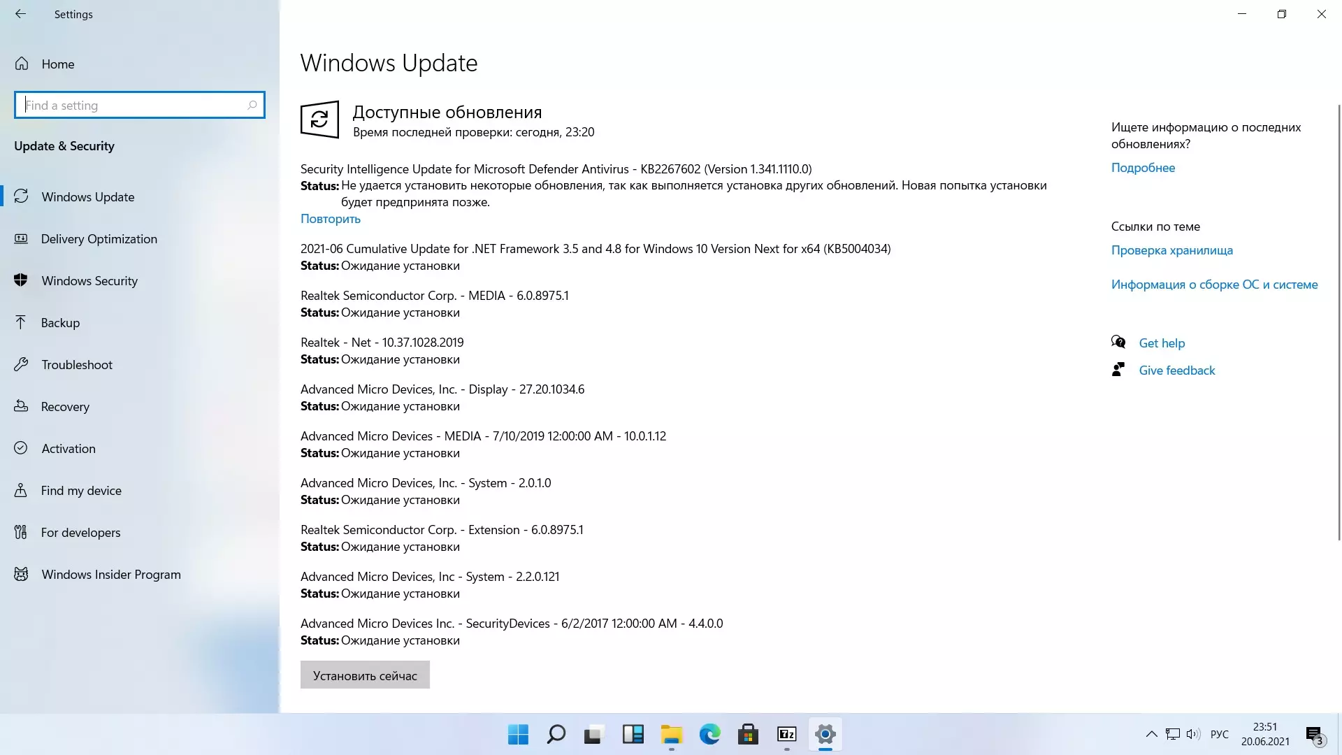The width and height of the screenshot is (1342, 755).
Task: Click the РУС language indicator
Action: click(x=1220, y=734)
